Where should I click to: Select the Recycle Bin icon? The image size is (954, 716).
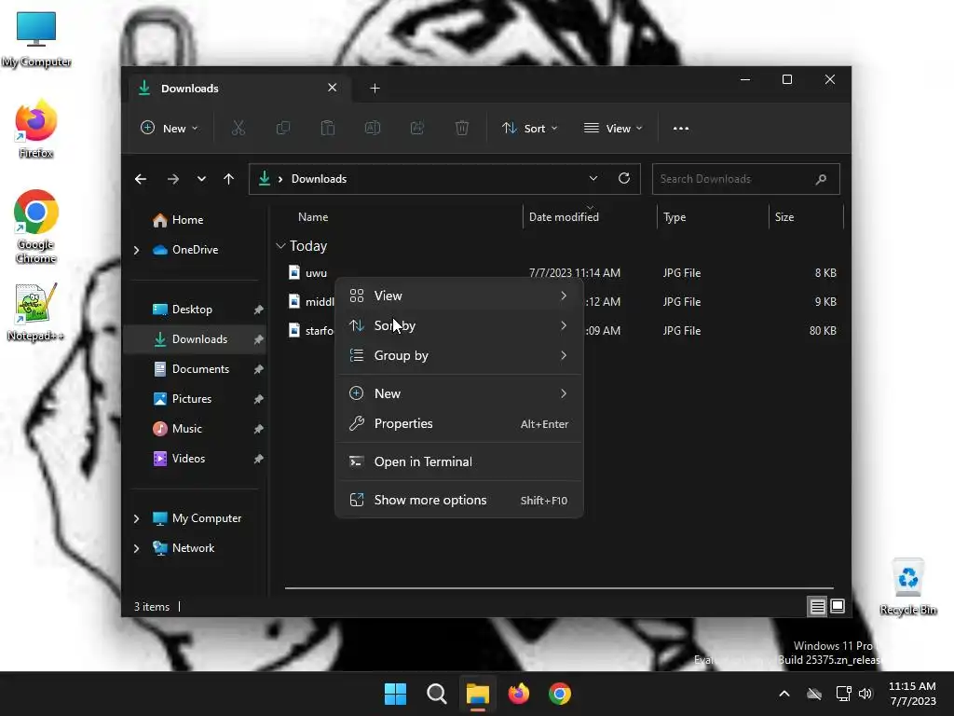[907, 587]
